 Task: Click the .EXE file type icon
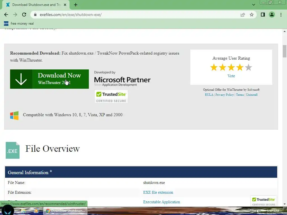12,150
